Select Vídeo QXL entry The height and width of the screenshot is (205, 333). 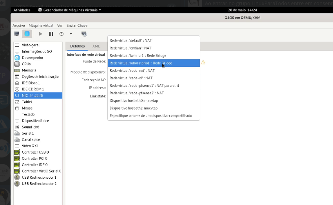point(38,146)
